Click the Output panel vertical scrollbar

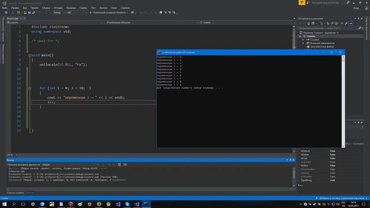[294, 177]
